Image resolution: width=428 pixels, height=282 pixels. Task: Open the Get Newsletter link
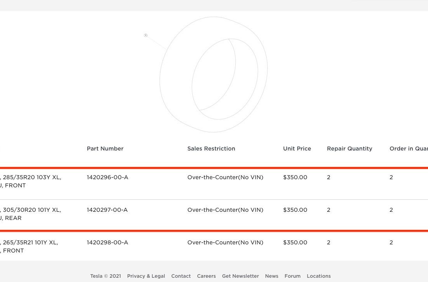tap(240, 276)
